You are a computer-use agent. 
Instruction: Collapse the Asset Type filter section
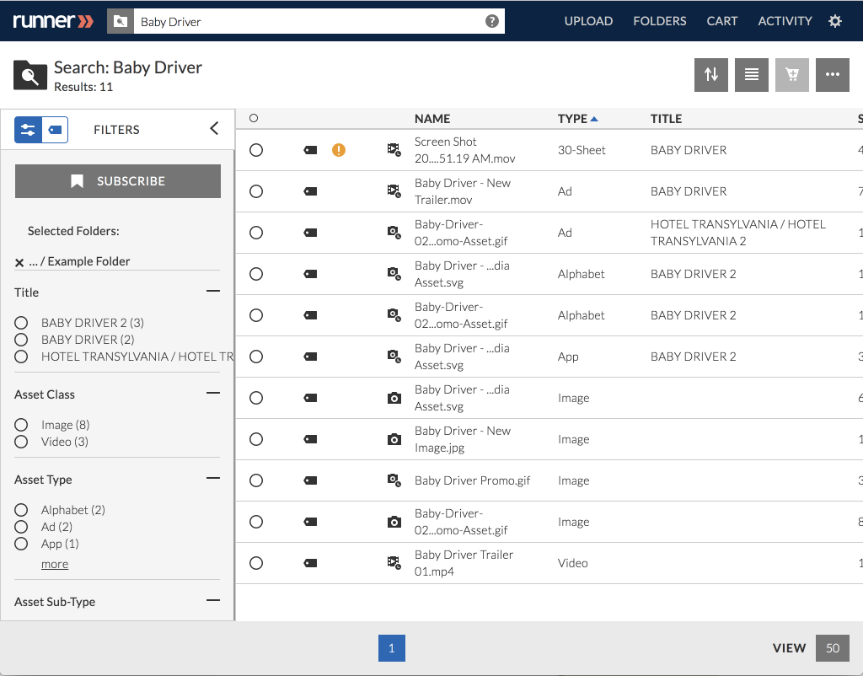(x=213, y=478)
